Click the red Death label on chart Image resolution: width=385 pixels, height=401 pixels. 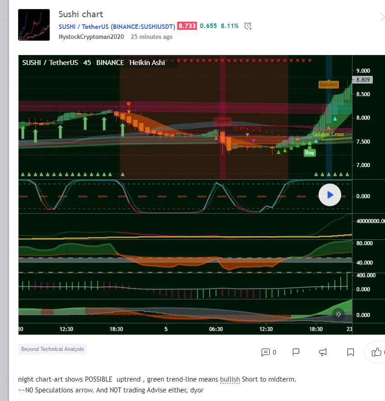pos(222,121)
